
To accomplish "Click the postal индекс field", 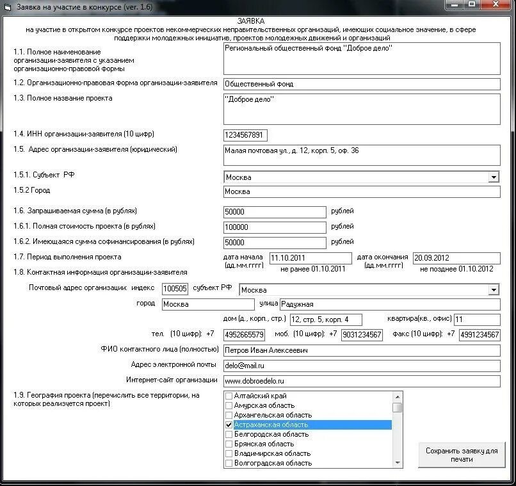I will click(x=175, y=289).
